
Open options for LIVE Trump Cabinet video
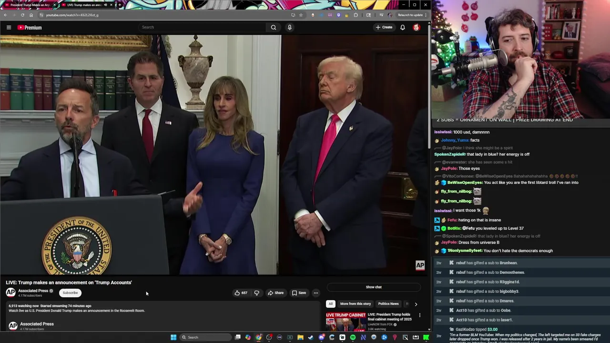pos(419,315)
